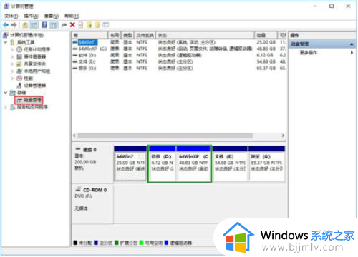Image resolution: width=358 pixels, height=257 pixels.
Task: Click the 存储 storage icon in the tree
Action: coord(13,92)
